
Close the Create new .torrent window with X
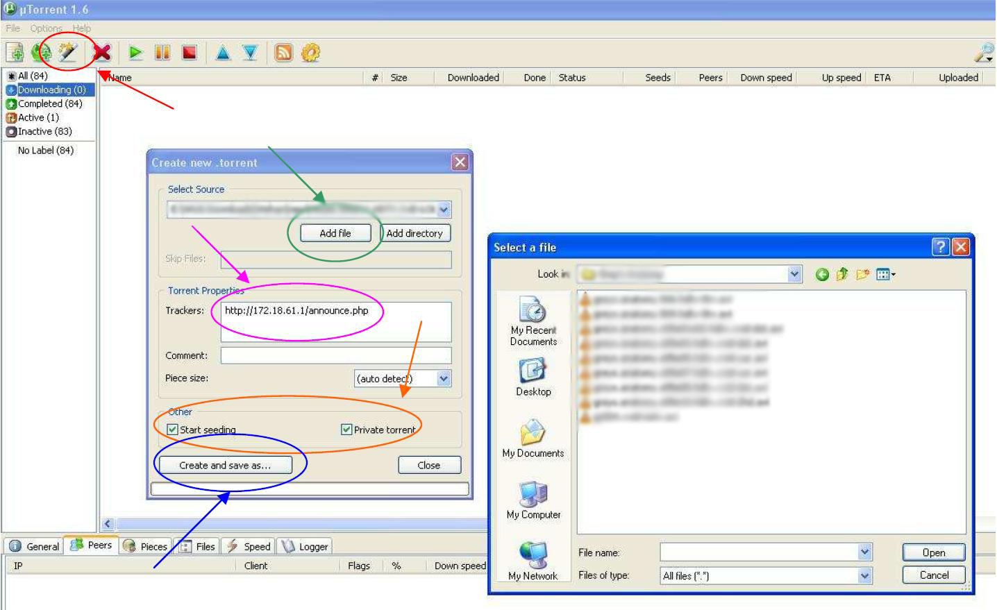point(460,162)
